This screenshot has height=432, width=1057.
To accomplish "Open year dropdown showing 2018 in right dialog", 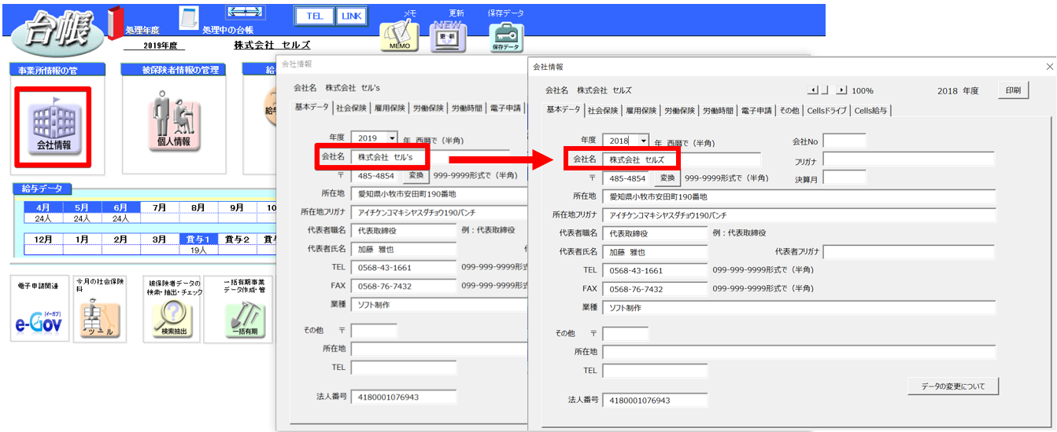I will click(643, 140).
